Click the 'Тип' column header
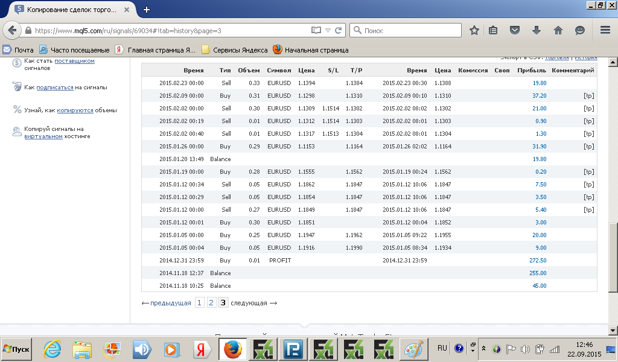The image size is (618, 362). tap(225, 71)
